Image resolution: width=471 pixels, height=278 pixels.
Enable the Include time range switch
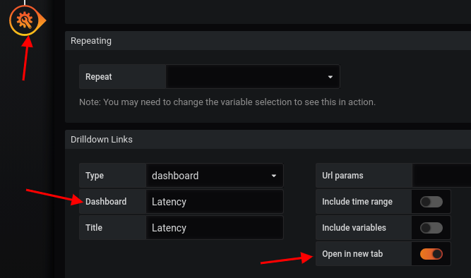click(431, 202)
